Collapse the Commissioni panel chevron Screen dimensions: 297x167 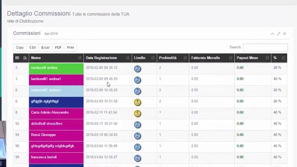click(272, 34)
